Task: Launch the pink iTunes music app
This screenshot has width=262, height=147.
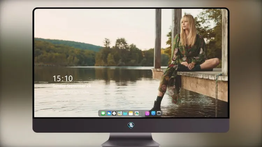Action: [147, 113]
